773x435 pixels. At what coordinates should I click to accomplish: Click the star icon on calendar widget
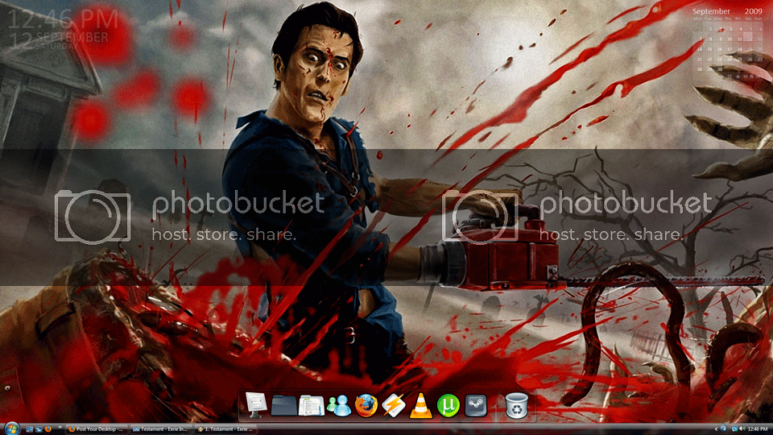(x=738, y=77)
